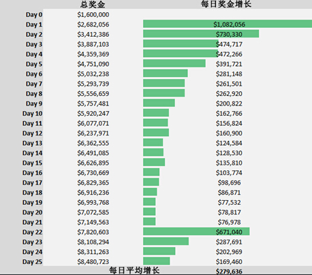The height and width of the screenshot is (275, 312).
Task: Select the $6,491,085 total prize cell
Action: click(93, 153)
